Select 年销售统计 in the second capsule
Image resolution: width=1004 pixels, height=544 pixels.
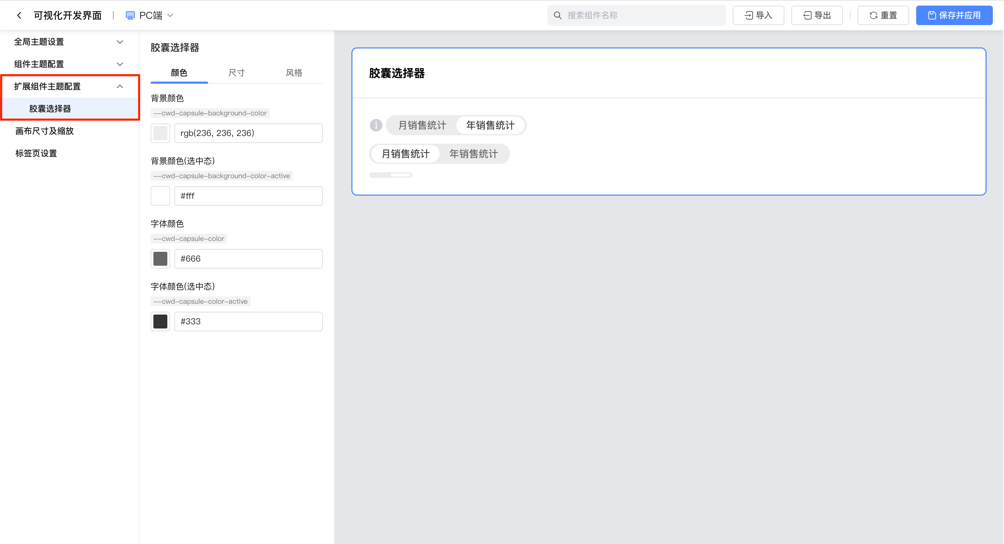tap(473, 154)
